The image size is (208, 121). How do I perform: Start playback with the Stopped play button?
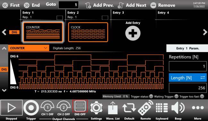12,108
